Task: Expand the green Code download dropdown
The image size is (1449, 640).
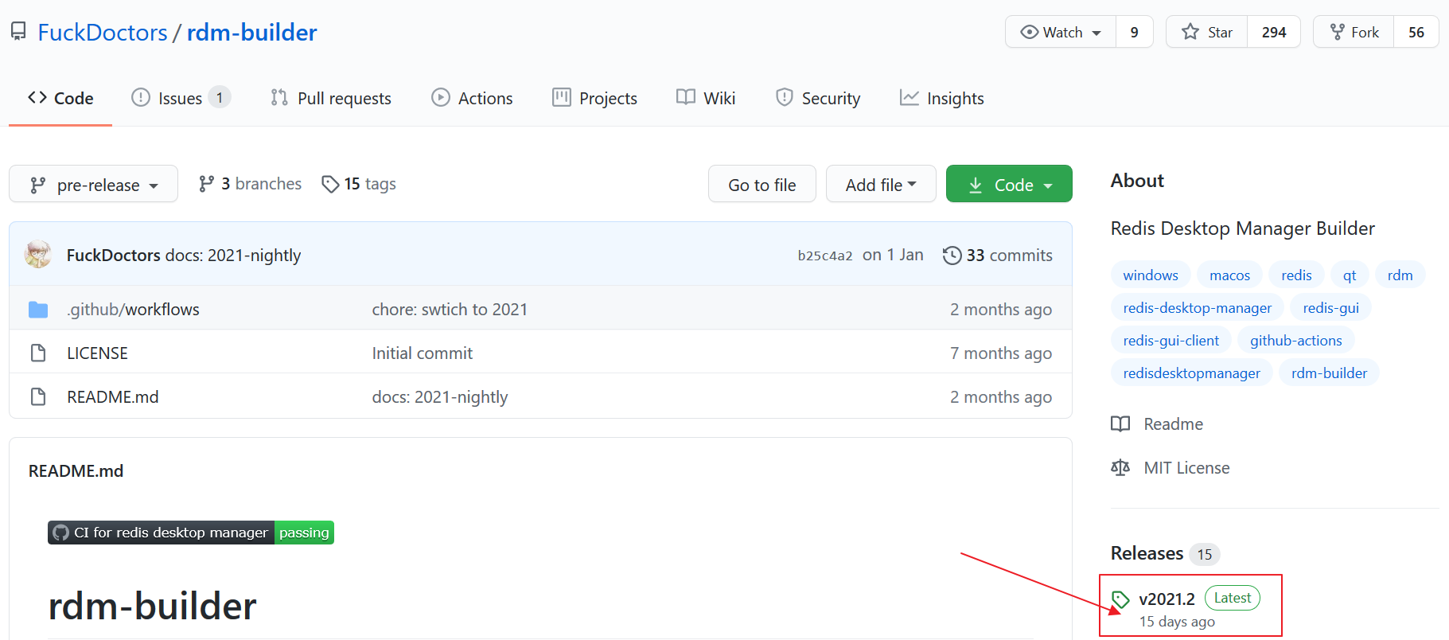Action: coord(1009,185)
